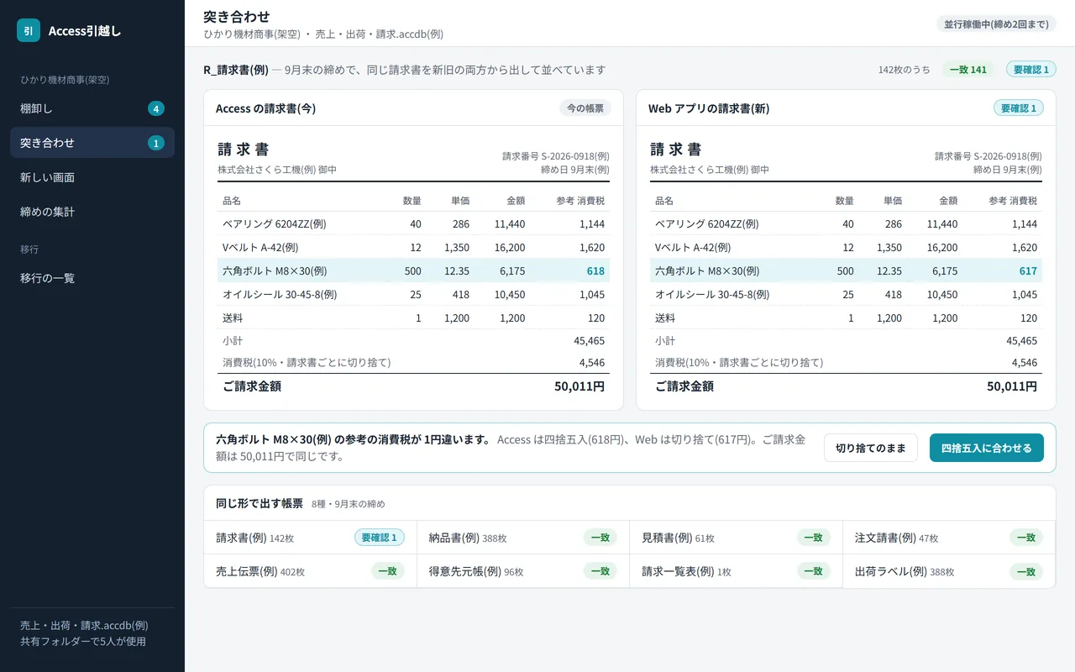The width and height of the screenshot is (1075, 672).
Task: Click 消費税 4,546 in Web アプリ invoice
Action: (x=846, y=363)
